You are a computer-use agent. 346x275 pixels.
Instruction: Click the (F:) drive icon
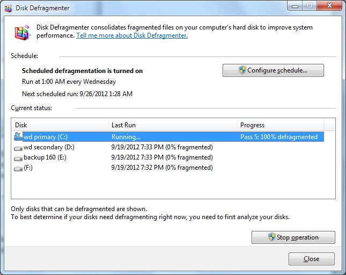[x=18, y=169]
